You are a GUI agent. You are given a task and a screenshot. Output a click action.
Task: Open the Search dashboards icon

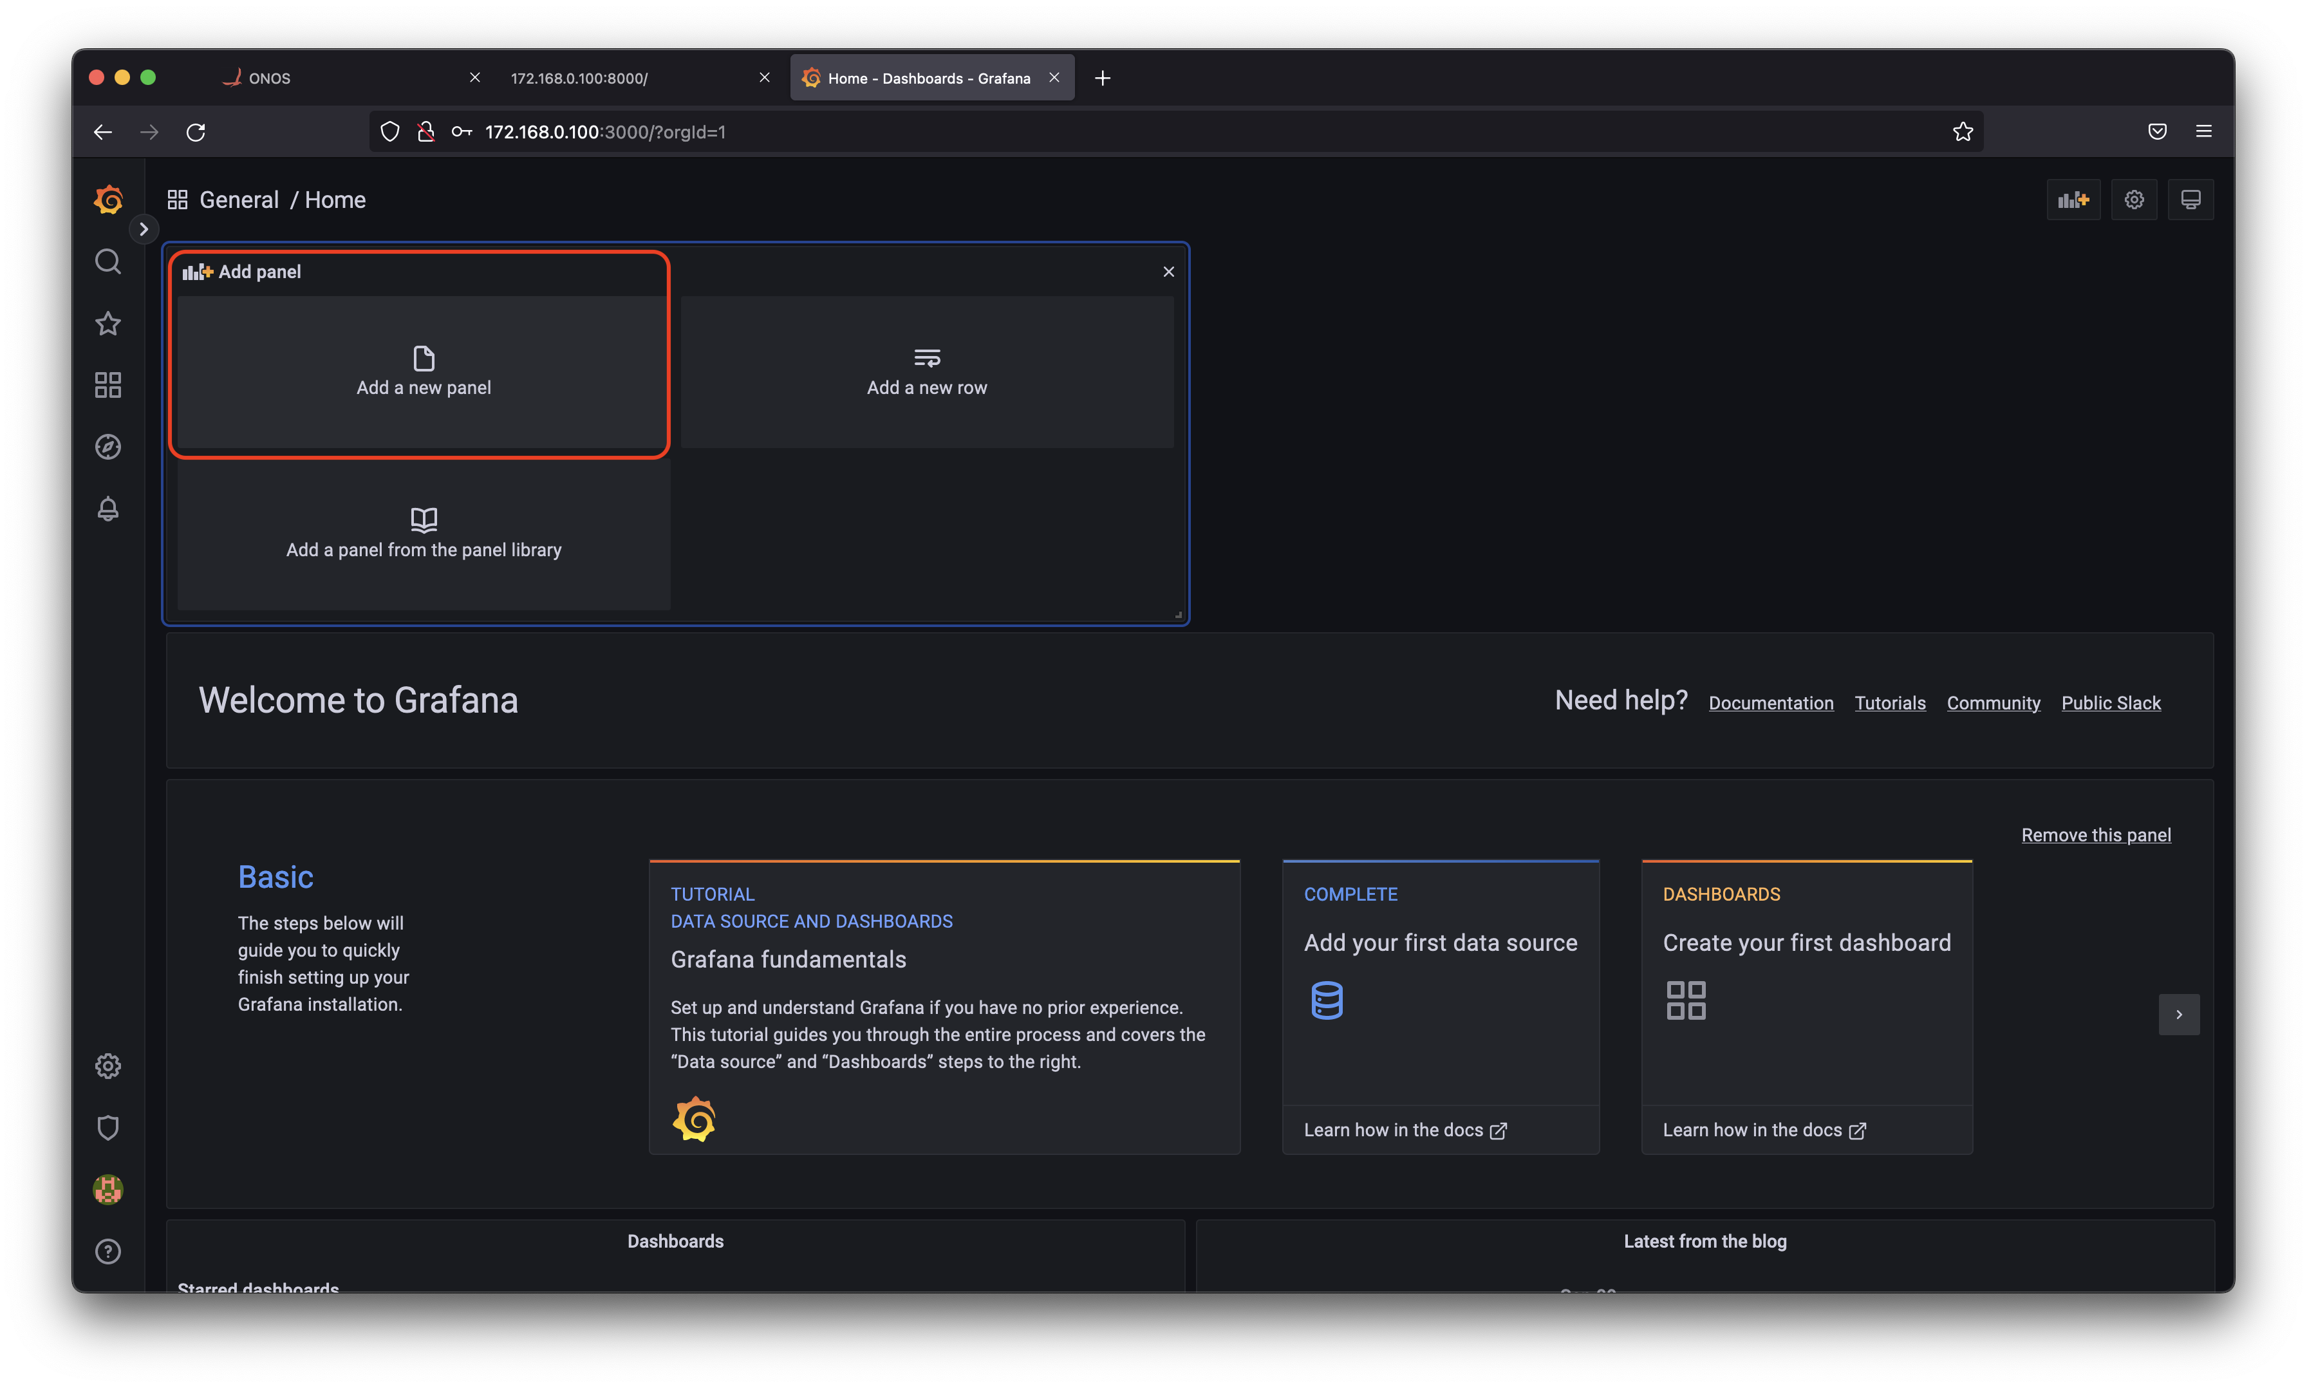point(109,262)
